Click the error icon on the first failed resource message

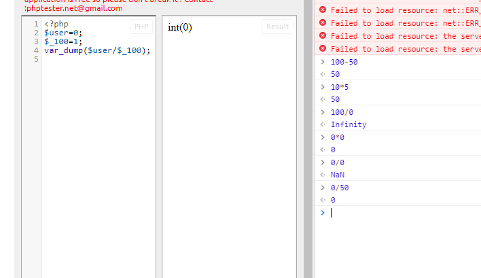(x=323, y=10)
